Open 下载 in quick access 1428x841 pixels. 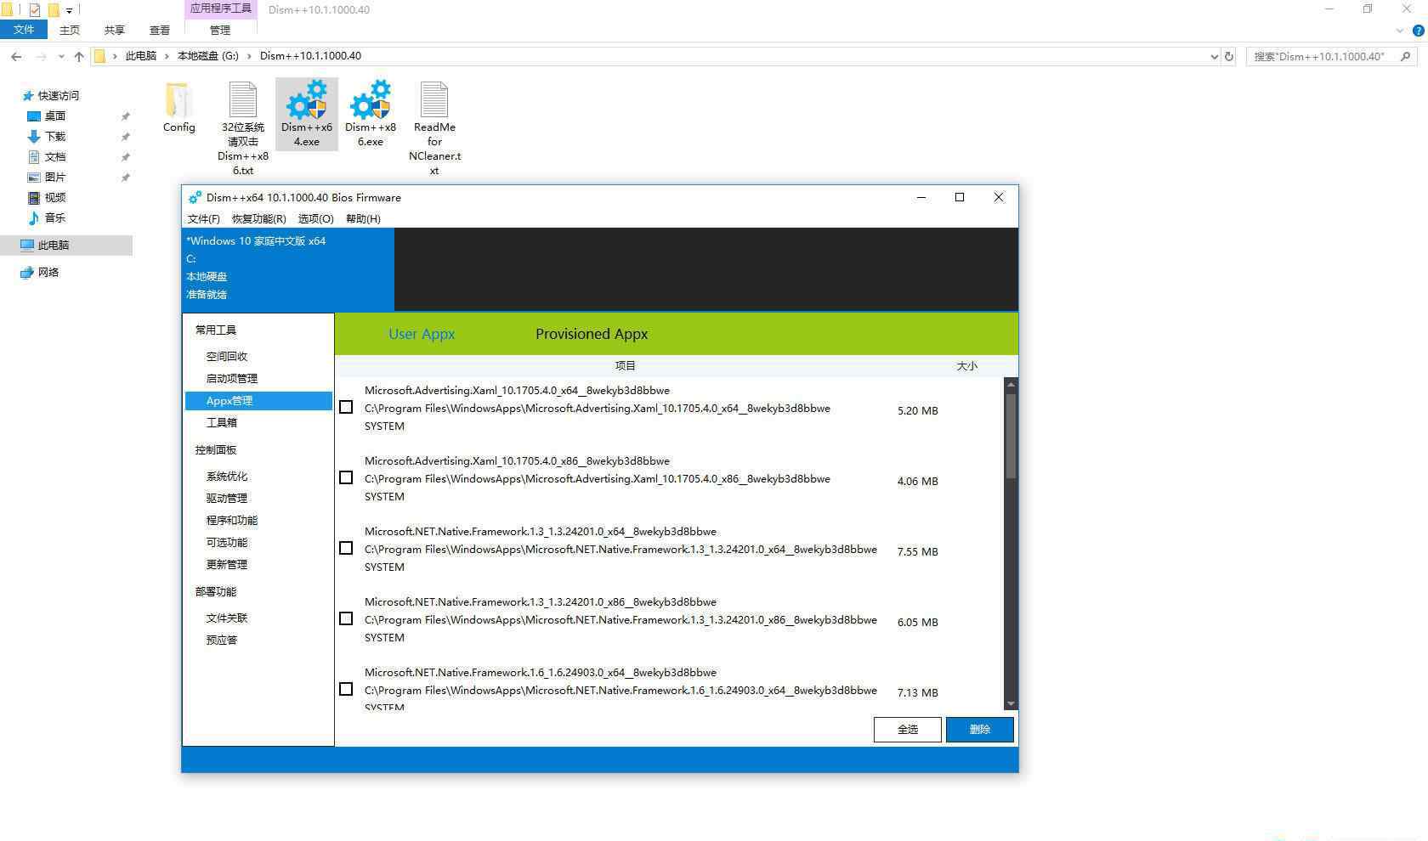55,136
